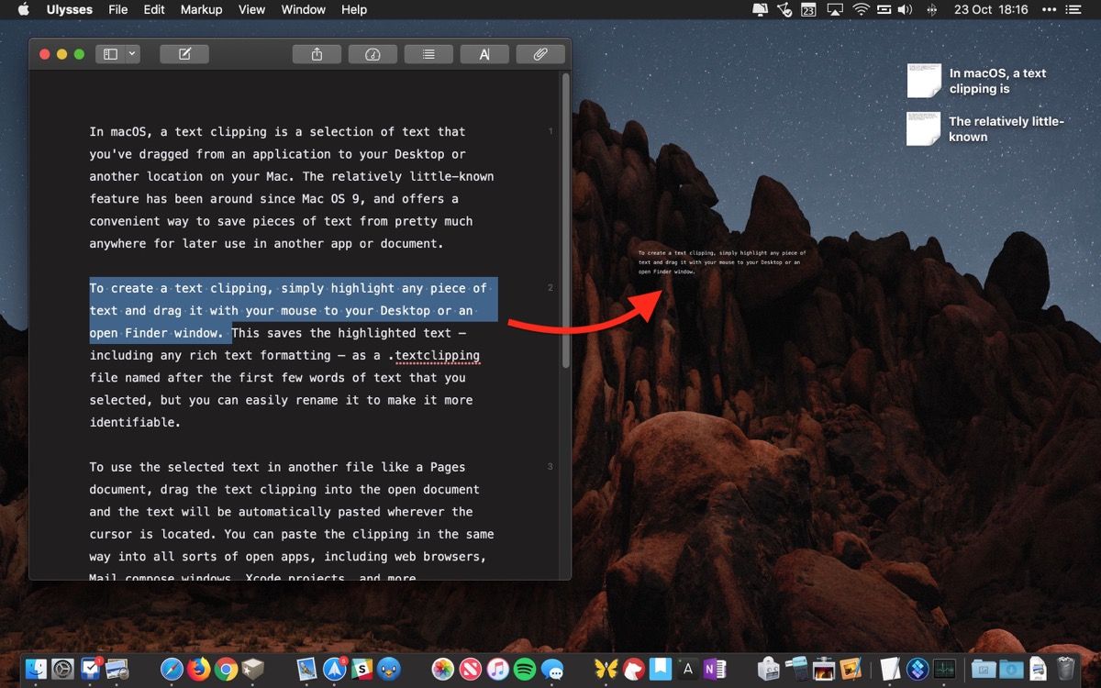Select 'The relatively little-known' clipping file
The width and height of the screenshot is (1101, 688).
(924, 128)
